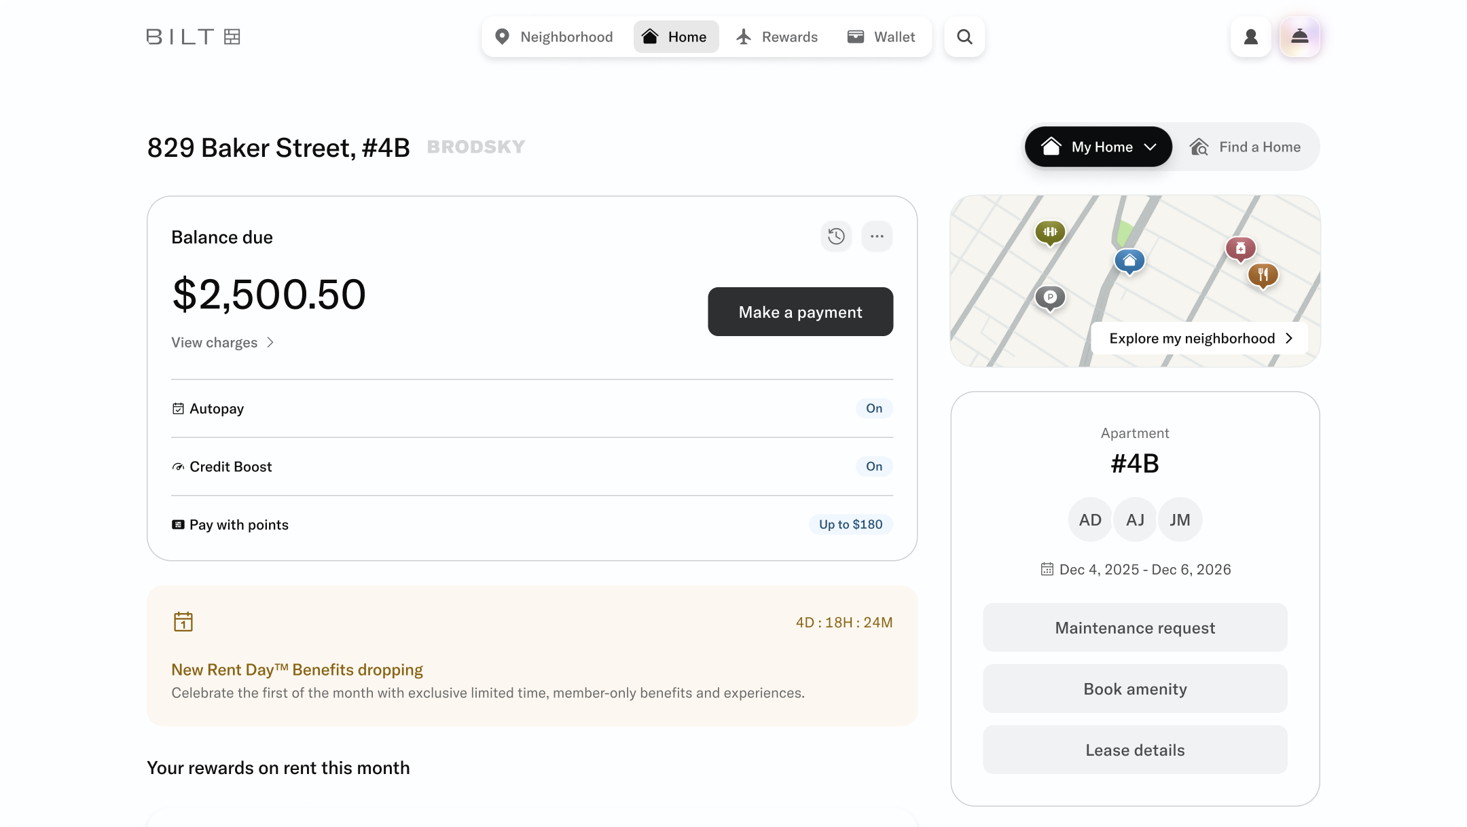Click the profile icon at top right
Image resolution: width=1467 pixels, height=827 pixels.
[1250, 37]
